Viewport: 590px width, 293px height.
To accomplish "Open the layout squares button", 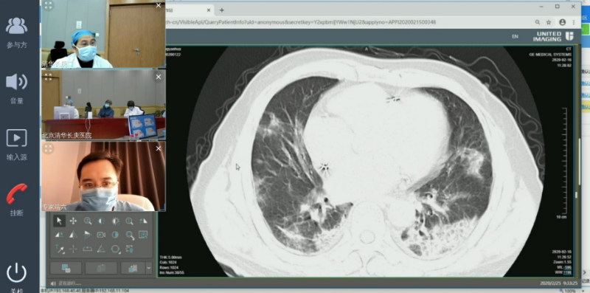I will (x=66, y=268).
